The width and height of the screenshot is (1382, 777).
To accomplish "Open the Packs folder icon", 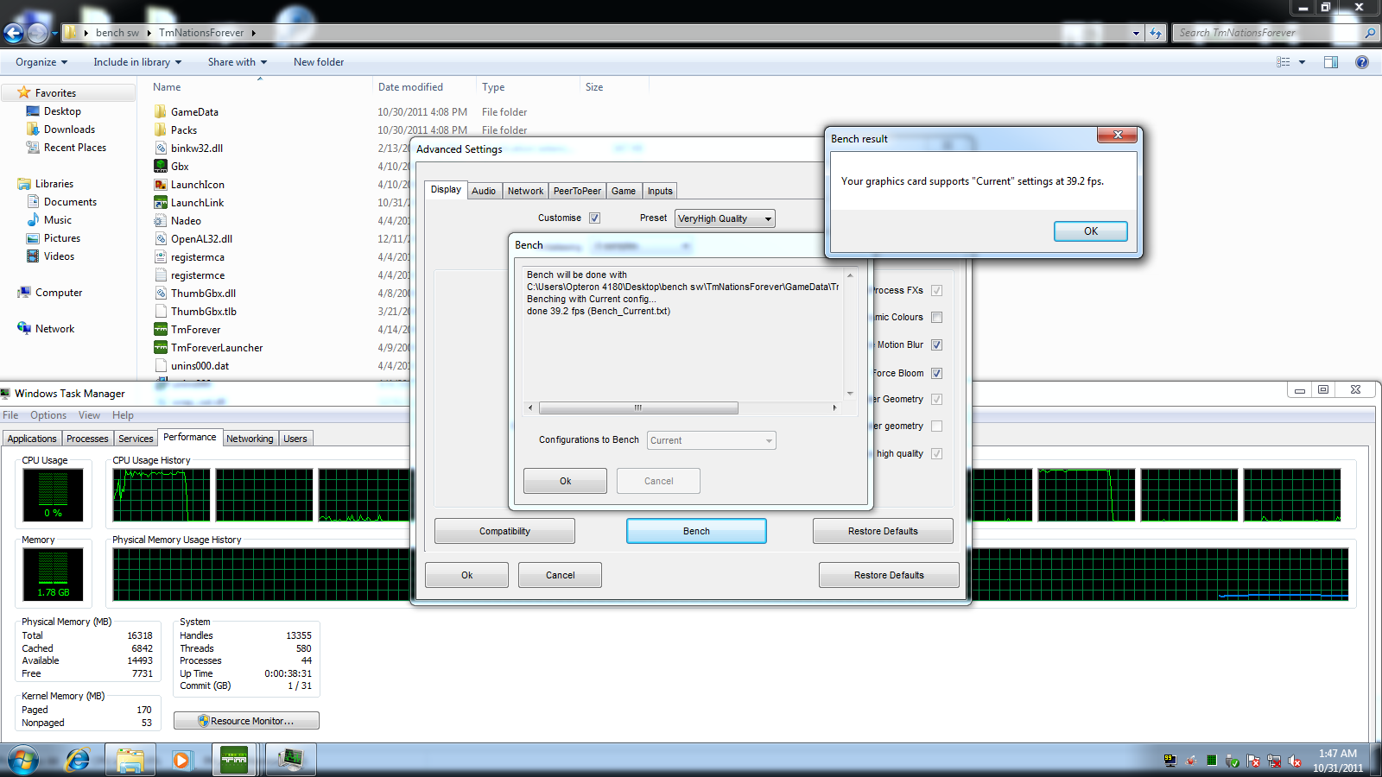I will point(161,129).
